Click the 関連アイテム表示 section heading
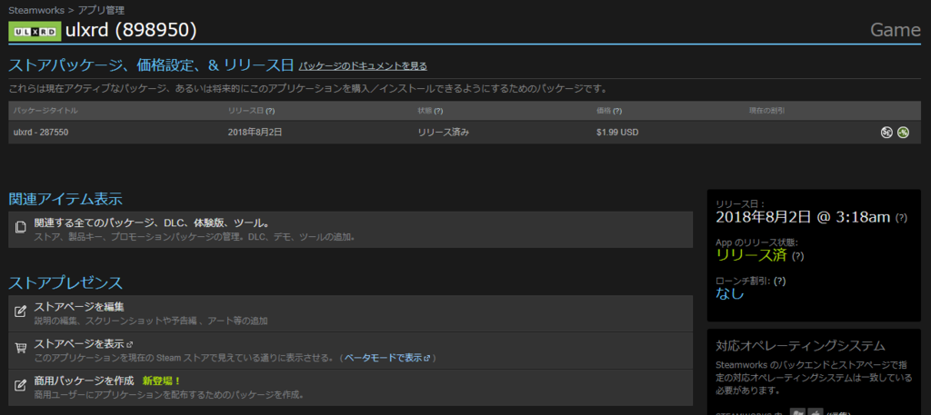The width and height of the screenshot is (931, 415). (x=65, y=199)
